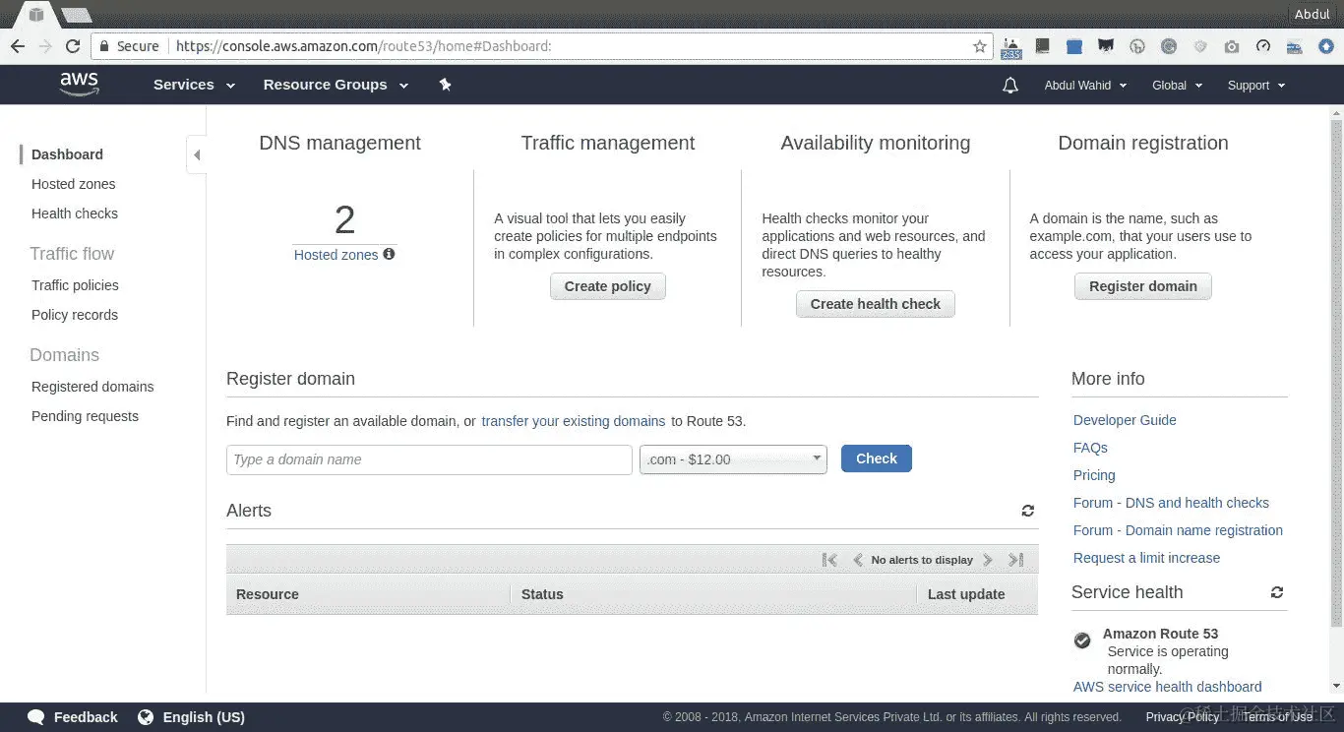Sort alerts by Last update column

(977, 594)
